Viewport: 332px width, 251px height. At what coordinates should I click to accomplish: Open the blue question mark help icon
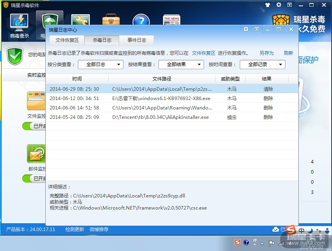[x=141, y=20]
